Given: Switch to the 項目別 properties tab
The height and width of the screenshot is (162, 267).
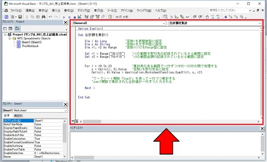Looking at the screenshot, I should coord(18,116).
